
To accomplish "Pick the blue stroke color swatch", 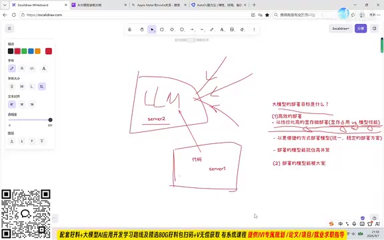I will pos(31,51).
